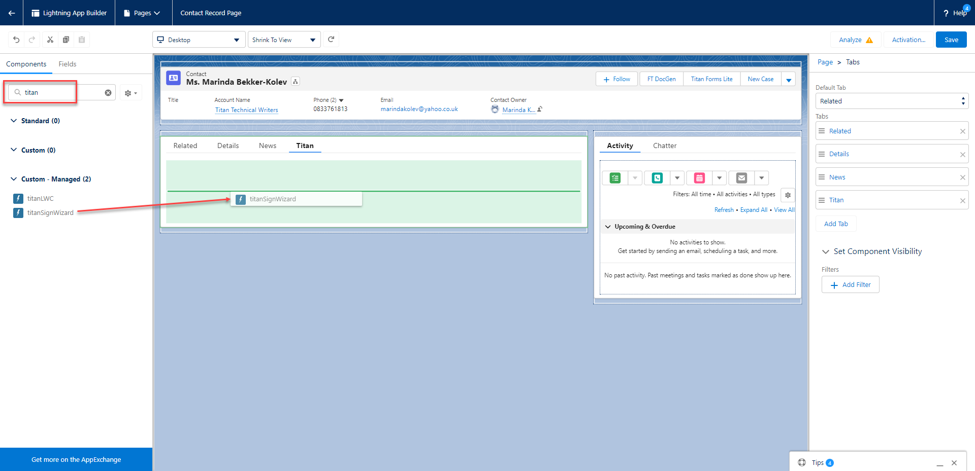Viewport: 975px width, 471px height.
Task: Open the Pages dropdown menu
Action: [142, 13]
